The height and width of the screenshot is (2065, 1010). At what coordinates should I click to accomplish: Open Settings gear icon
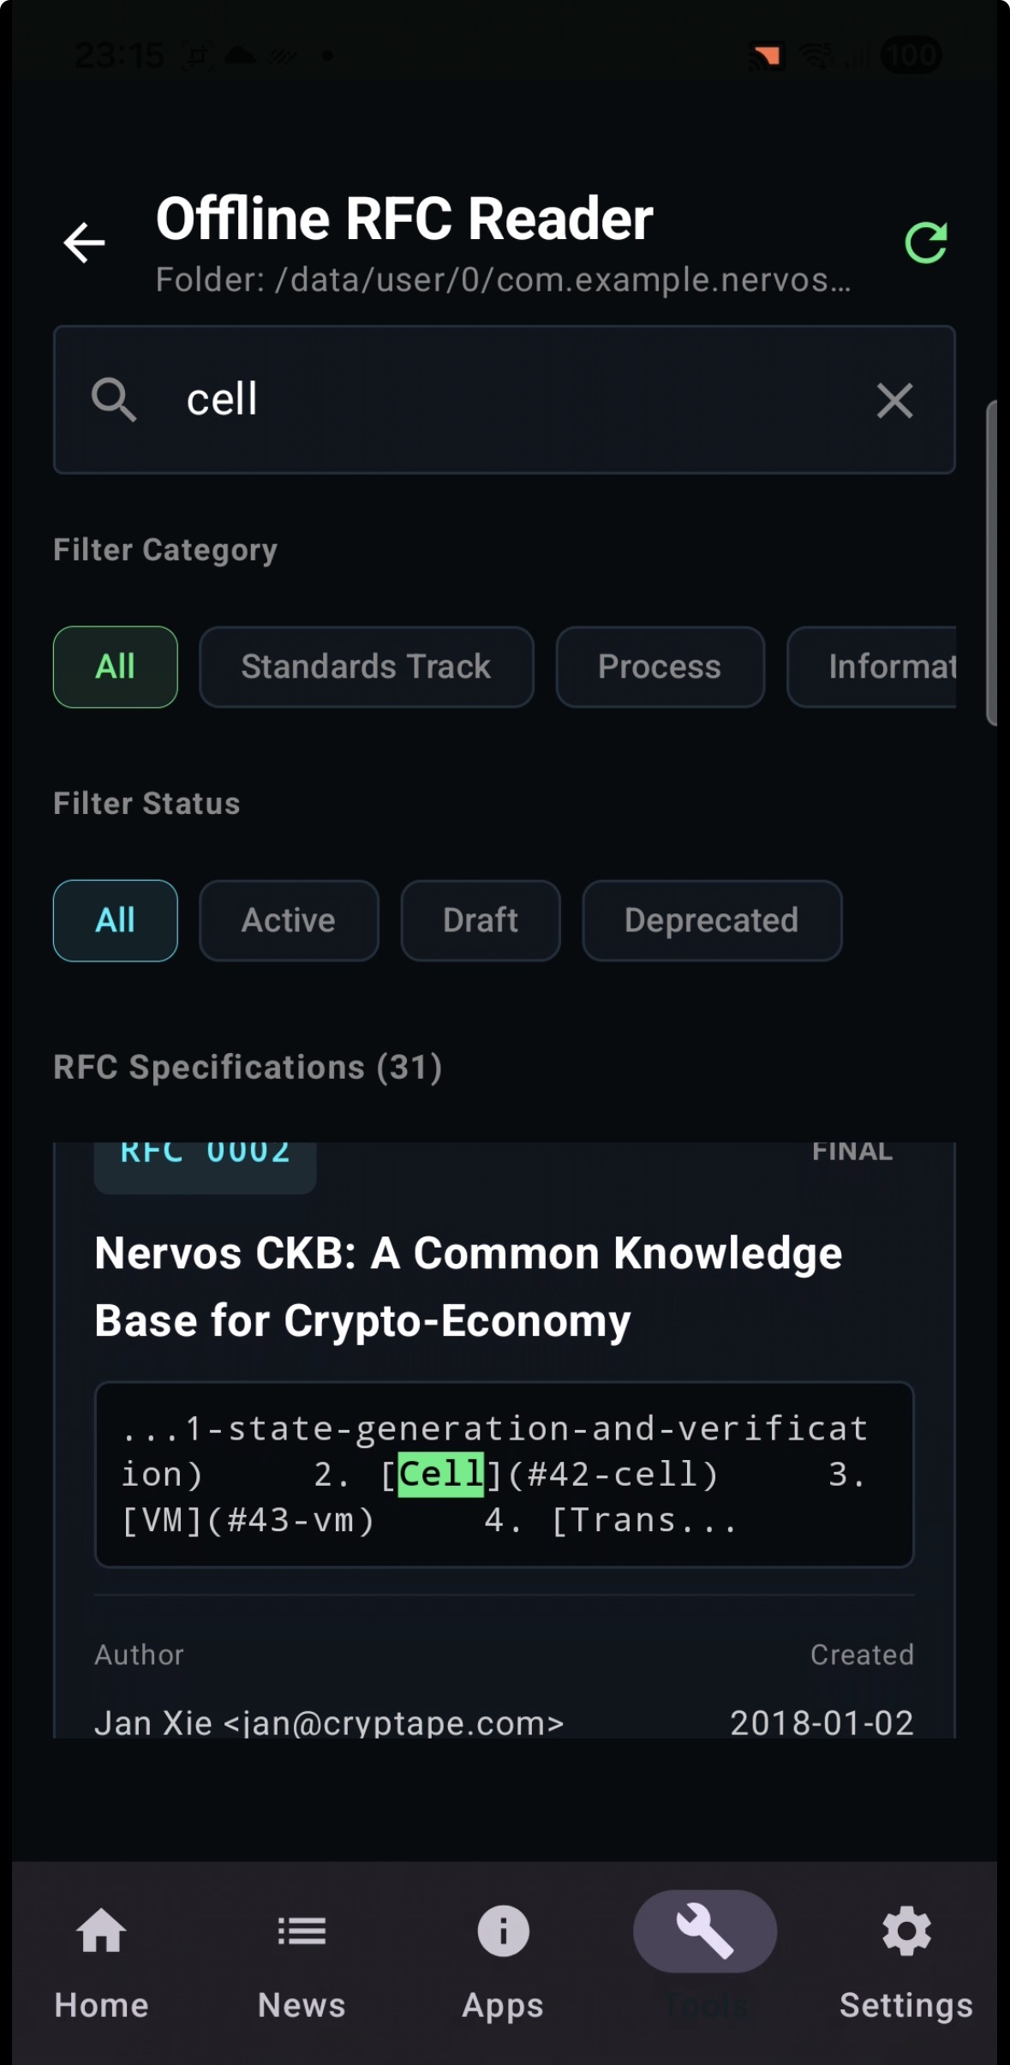coord(906,1931)
